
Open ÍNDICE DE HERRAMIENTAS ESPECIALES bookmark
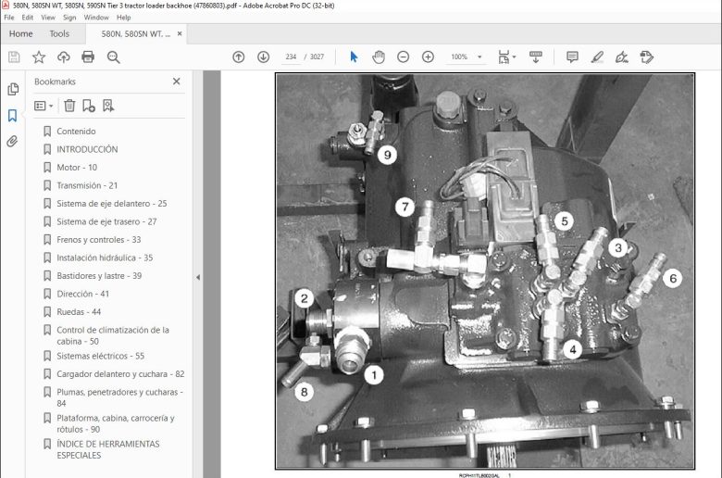[108, 449]
